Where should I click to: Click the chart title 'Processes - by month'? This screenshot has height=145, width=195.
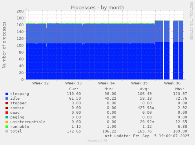97,8
